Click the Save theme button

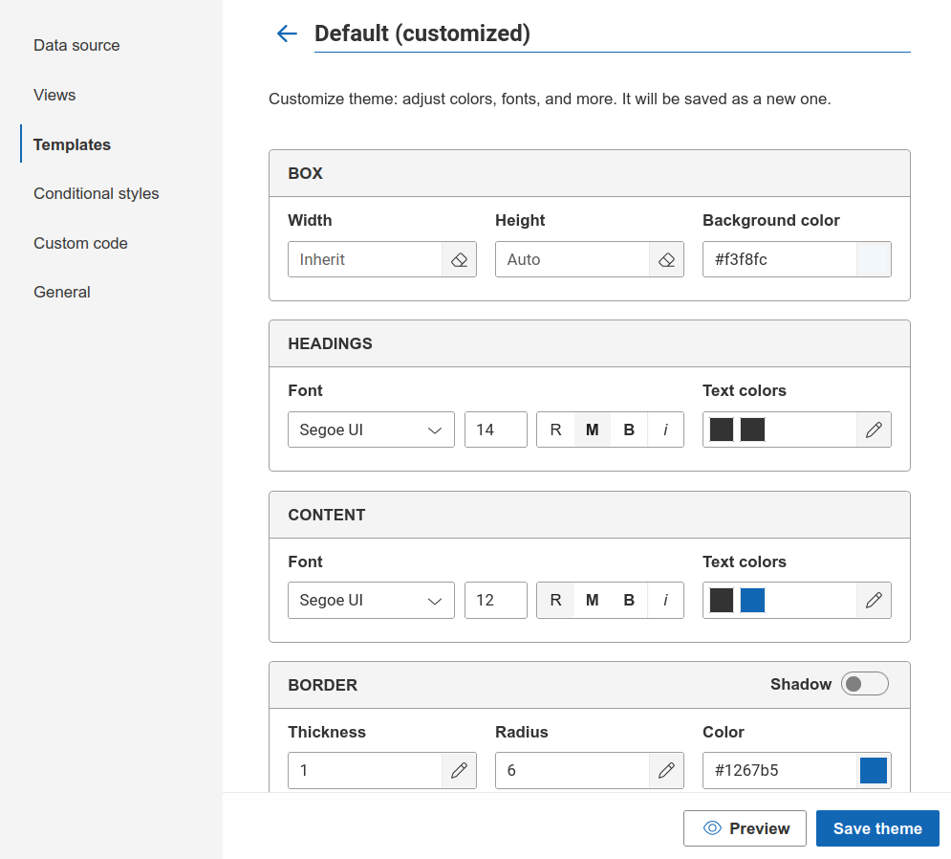tap(877, 828)
